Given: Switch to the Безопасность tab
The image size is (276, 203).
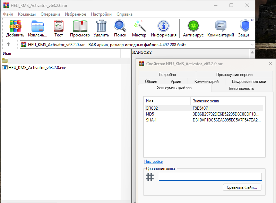Looking at the screenshot, I should click(241, 88).
